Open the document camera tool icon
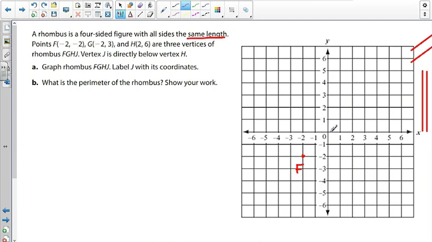The width and height of the screenshot is (432, 242). click(x=98, y=5)
